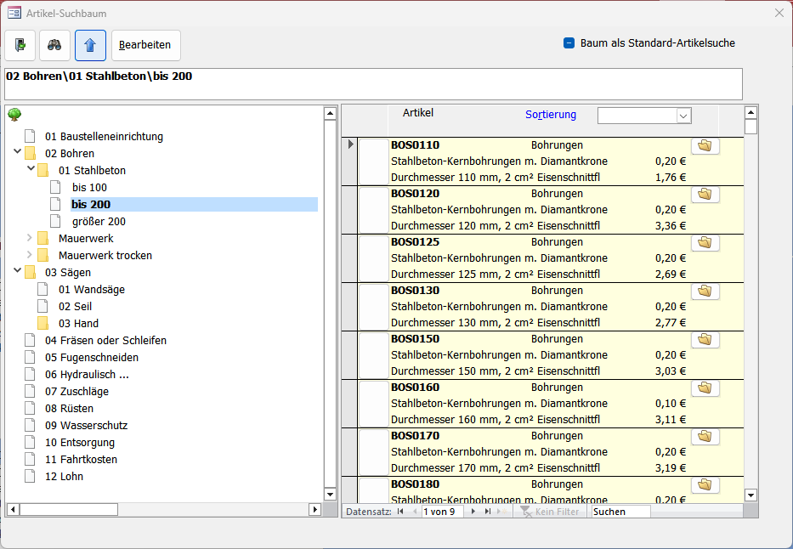Viewport: 793px width, 549px height.
Task: Go to next record arrow
Action: tap(473, 512)
